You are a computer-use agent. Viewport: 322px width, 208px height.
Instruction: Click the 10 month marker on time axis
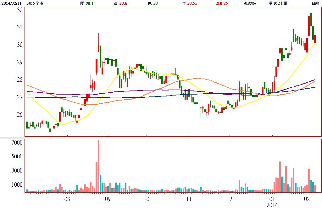[146, 199]
